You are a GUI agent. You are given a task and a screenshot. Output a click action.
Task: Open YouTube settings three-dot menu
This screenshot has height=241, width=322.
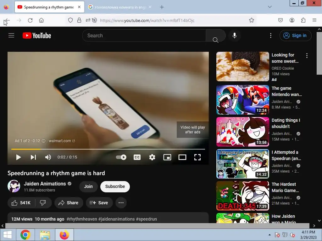click(270, 35)
